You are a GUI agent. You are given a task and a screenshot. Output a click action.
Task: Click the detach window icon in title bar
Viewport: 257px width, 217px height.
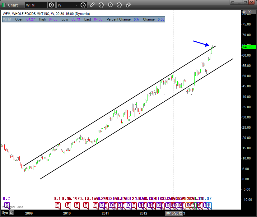[x=233, y=2]
